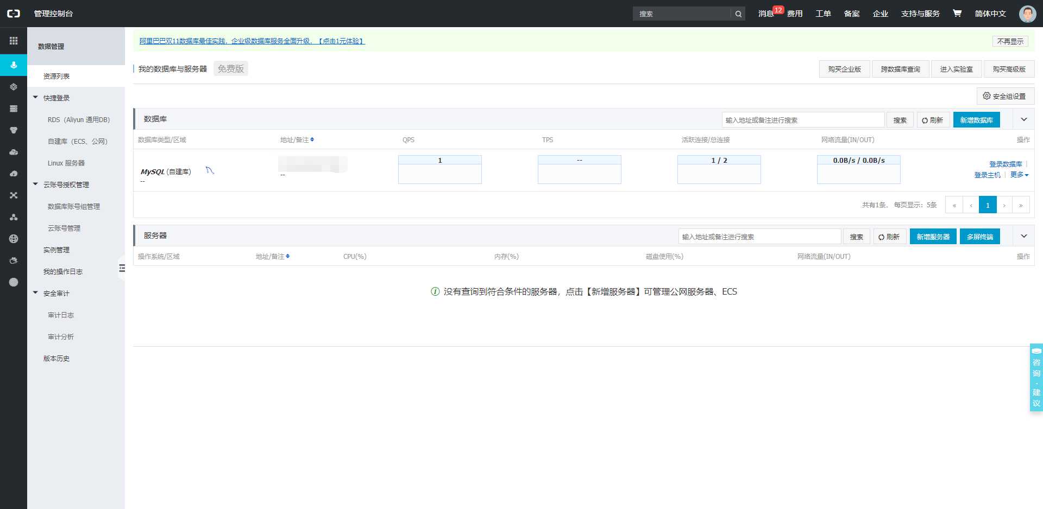Viewport: 1043px width, 509px height.
Task: Open the product grid menu icon
Action: coord(14,41)
